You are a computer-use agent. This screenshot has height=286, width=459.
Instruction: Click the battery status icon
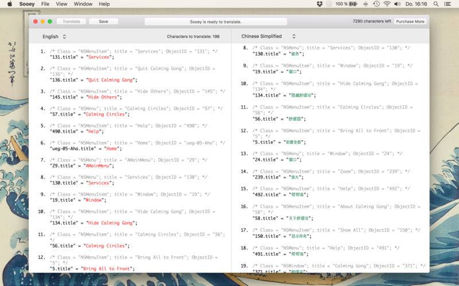(x=353, y=4)
